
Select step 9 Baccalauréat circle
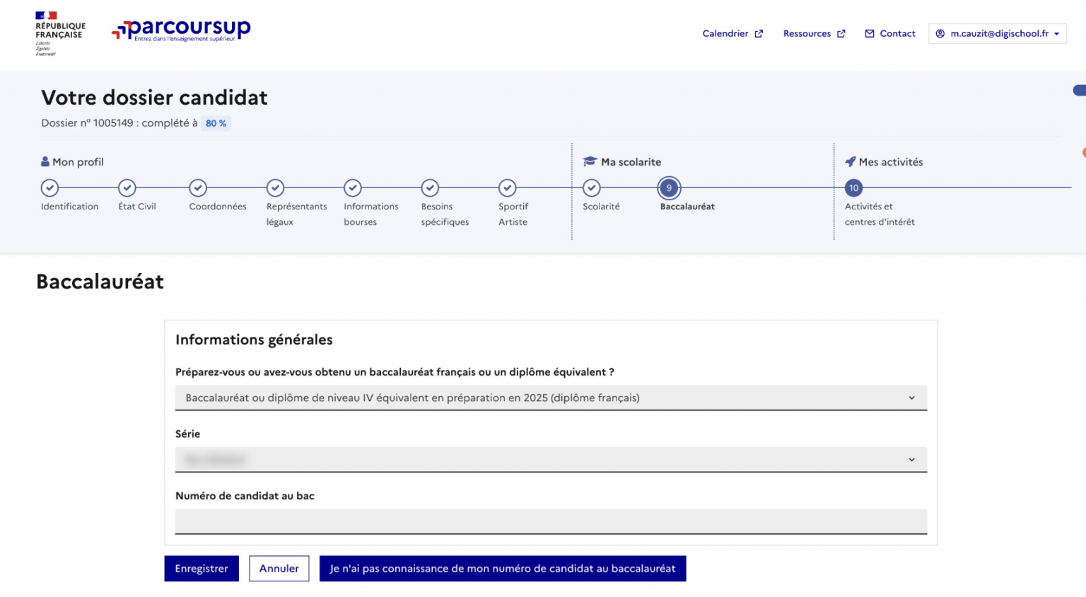pyautogui.click(x=668, y=188)
